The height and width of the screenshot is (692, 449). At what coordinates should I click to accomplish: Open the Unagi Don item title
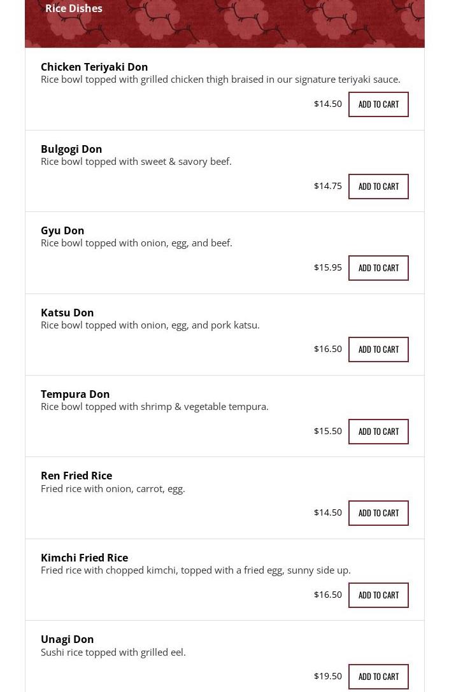[x=68, y=639]
